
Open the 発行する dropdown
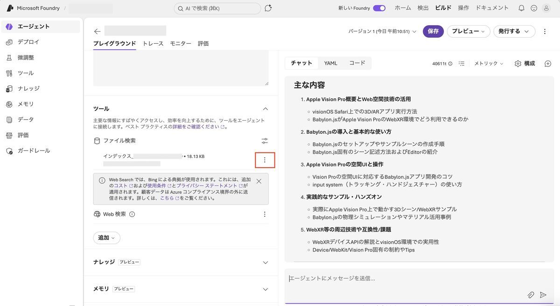[514, 31]
